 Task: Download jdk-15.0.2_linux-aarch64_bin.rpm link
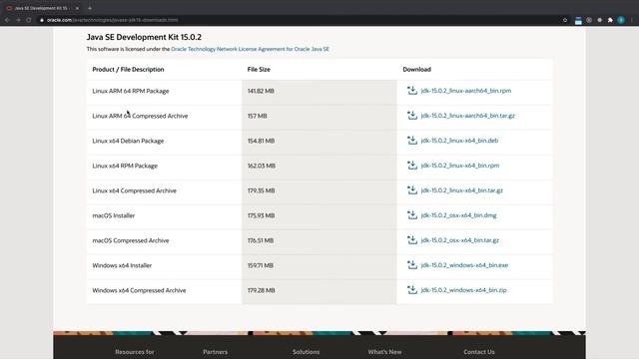(466, 91)
